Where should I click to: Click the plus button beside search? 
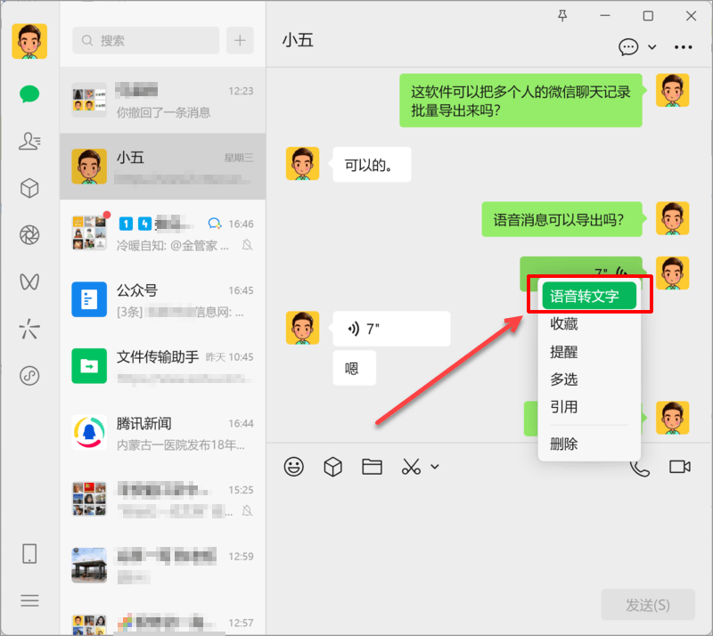coord(240,40)
